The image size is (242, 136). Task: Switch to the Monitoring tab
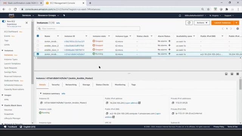pyautogui.click(x=120, y=85)
